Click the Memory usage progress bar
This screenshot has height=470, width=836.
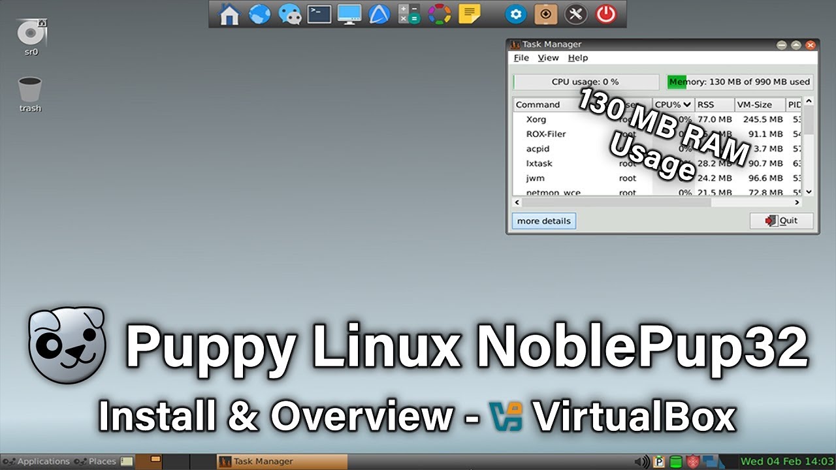(x=739, y=82)
